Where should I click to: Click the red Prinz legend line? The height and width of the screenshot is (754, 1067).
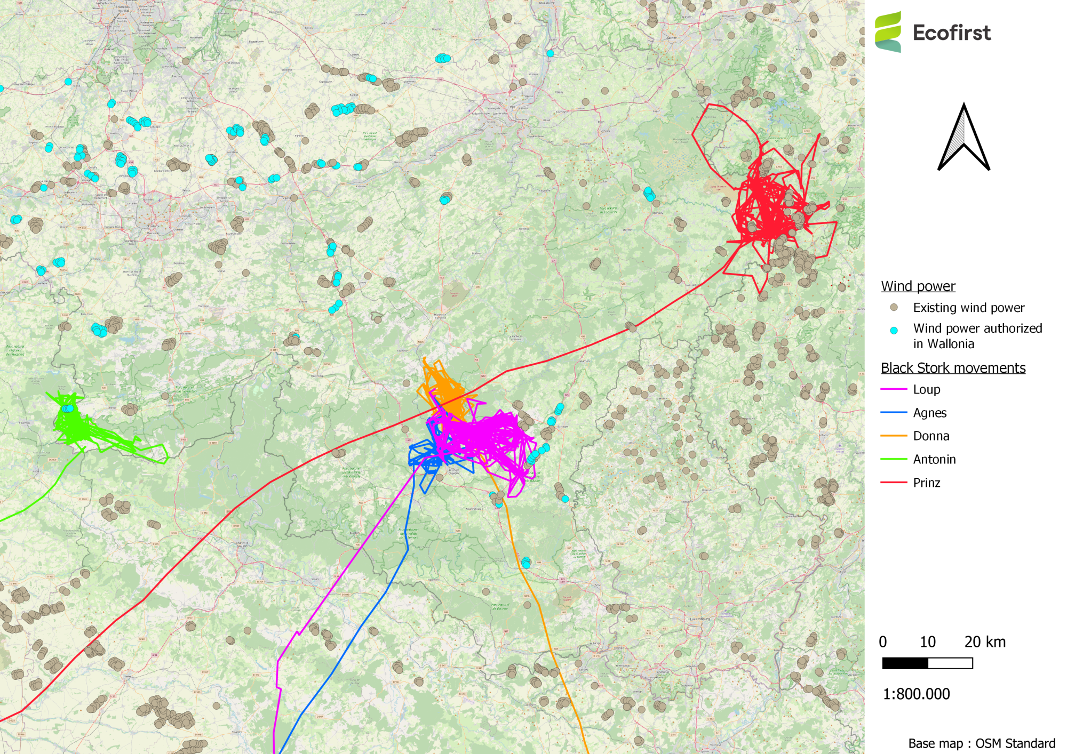894,482
